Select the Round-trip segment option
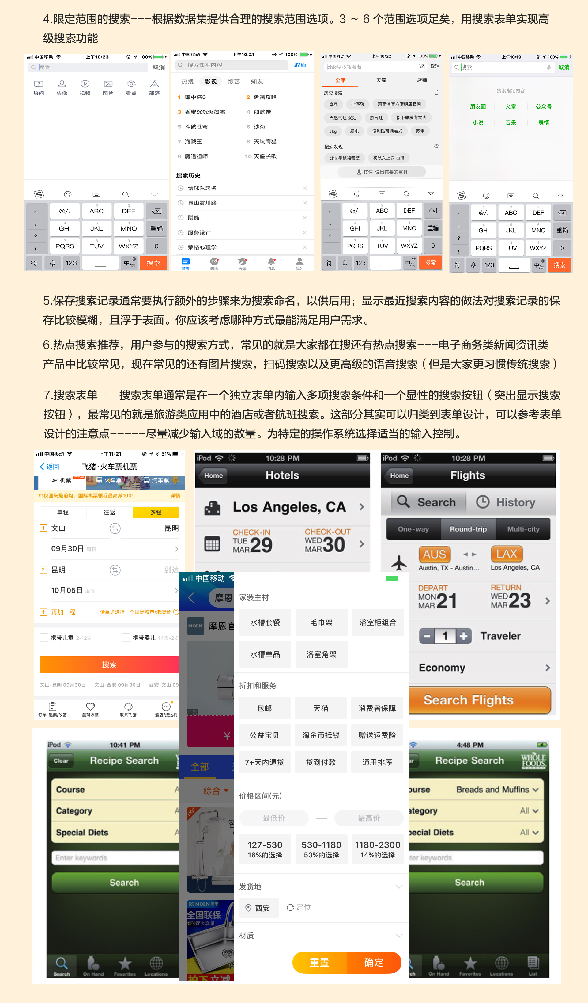Image resolution: width=588 pixels, height=1003 pixels. tap(468, 529)
